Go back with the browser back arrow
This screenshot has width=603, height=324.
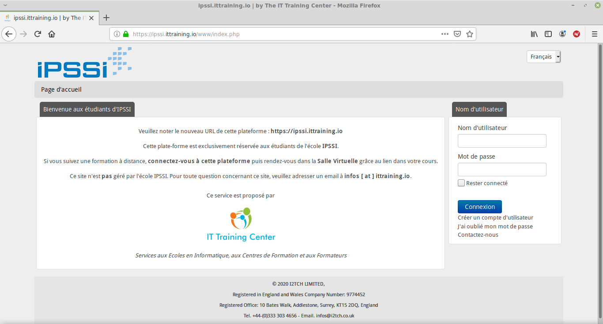[x=9, y=34]
